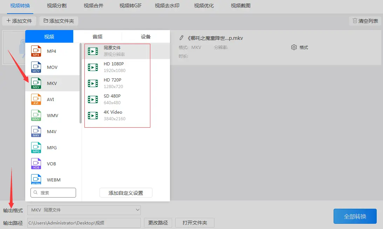
Task: Click the blue 全部转换 button
Action: 355,216
